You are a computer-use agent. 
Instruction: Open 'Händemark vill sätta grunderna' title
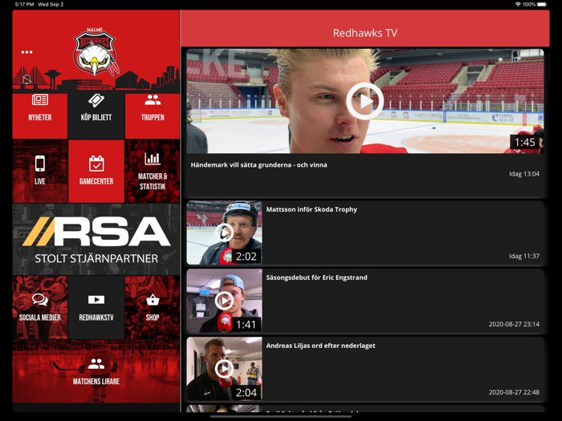coord(259,165)
